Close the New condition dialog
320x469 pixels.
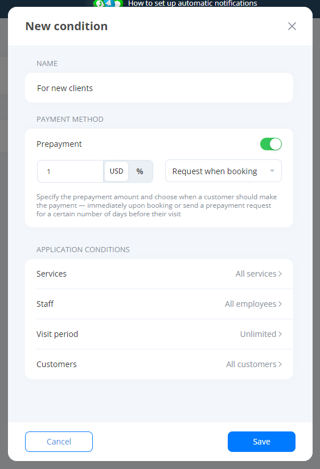point(292,26)
